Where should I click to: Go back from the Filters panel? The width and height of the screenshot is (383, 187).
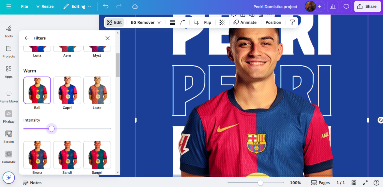pos(27,38)
